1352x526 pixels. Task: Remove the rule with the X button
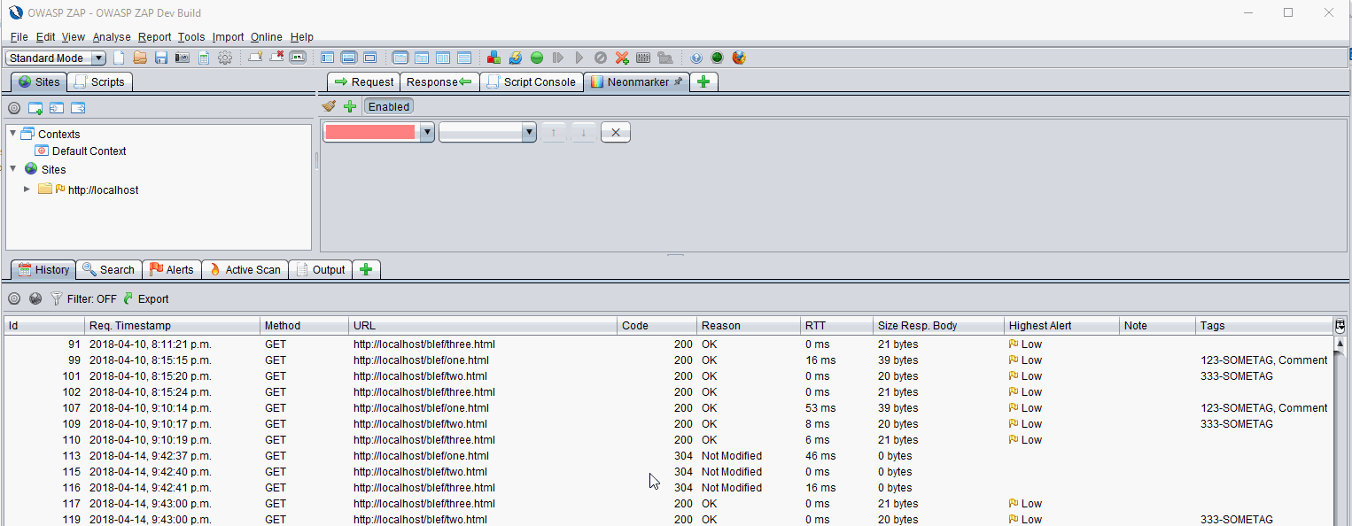[615, 132]
